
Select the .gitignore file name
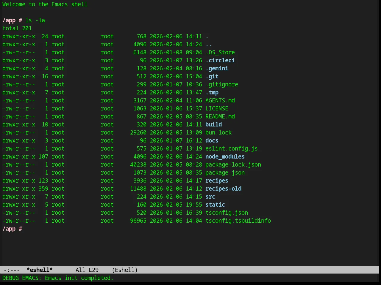(x=222, y=85)
